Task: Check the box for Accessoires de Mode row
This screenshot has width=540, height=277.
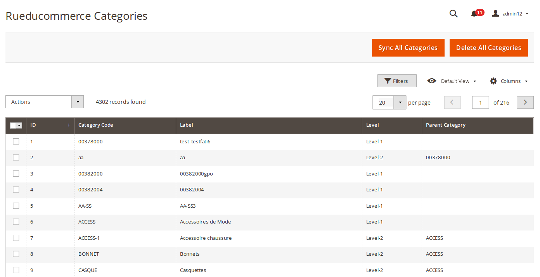Action: (x=16, y=222)
